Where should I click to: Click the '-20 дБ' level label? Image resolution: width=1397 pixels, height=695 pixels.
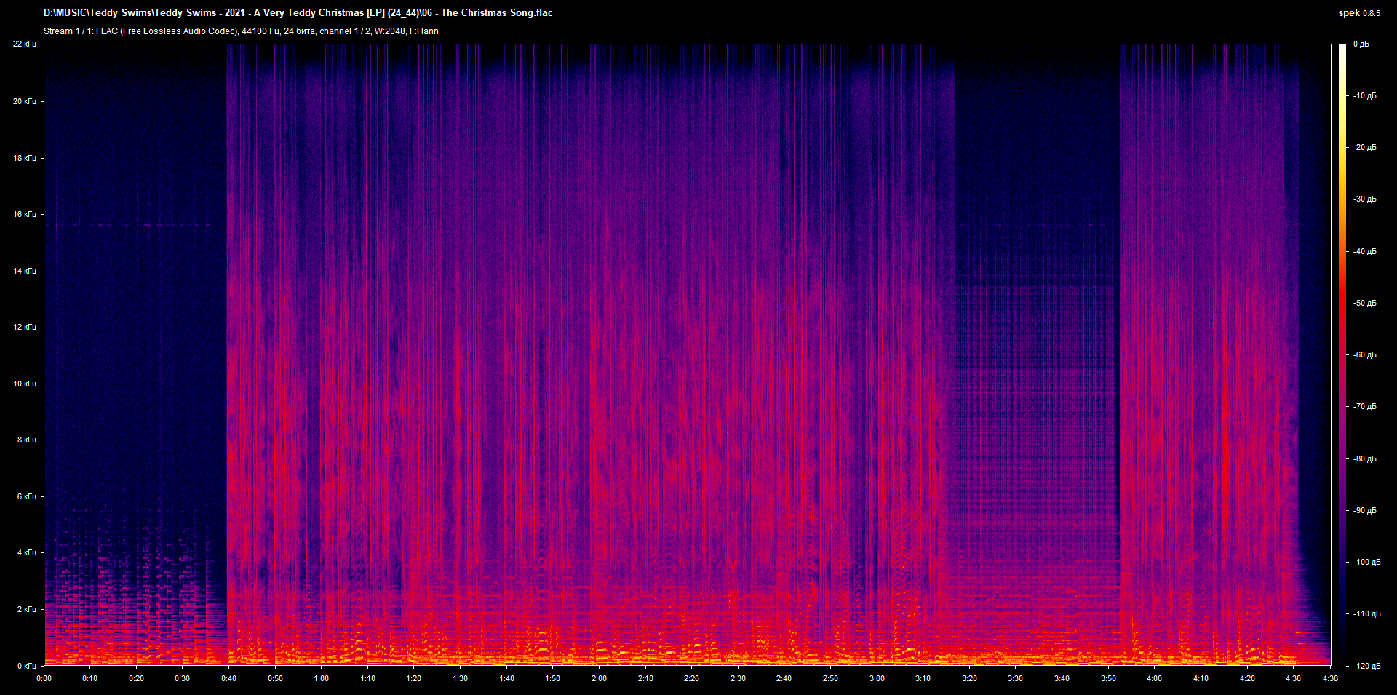click(x=1365, y=148)
